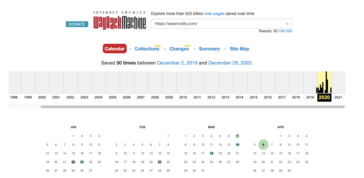364x178 pixels.
Task: Click the APR month heading
Action: (x=280, y=127)
